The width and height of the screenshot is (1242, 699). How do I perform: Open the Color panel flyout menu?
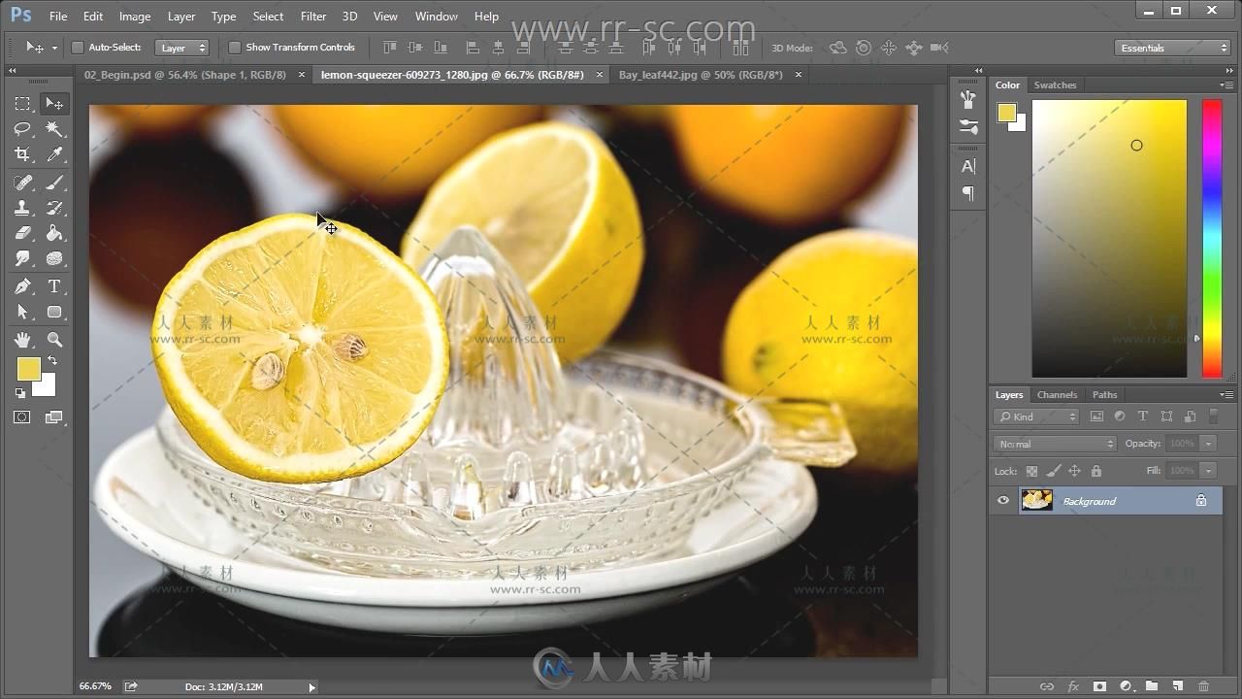coord(1226,84)
